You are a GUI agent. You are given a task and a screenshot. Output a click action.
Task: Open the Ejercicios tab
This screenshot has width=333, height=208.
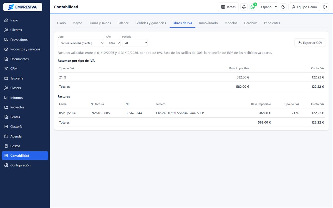(251, 23)
